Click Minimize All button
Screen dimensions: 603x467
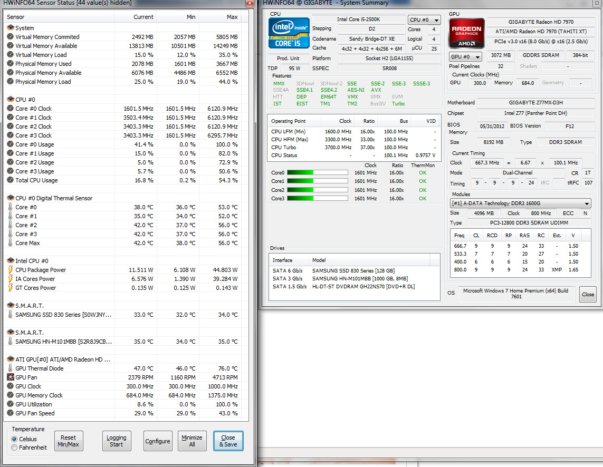pyautogui.click(x=192, y=441)
